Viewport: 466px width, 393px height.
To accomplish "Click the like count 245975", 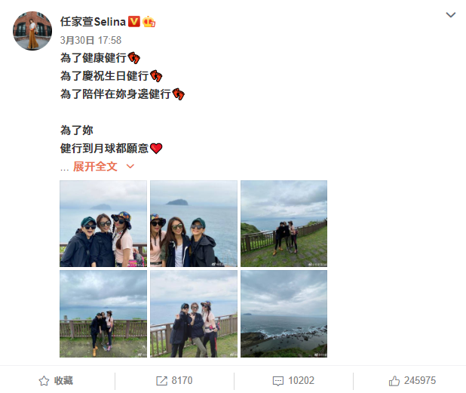I will click(x=420, y=380).
